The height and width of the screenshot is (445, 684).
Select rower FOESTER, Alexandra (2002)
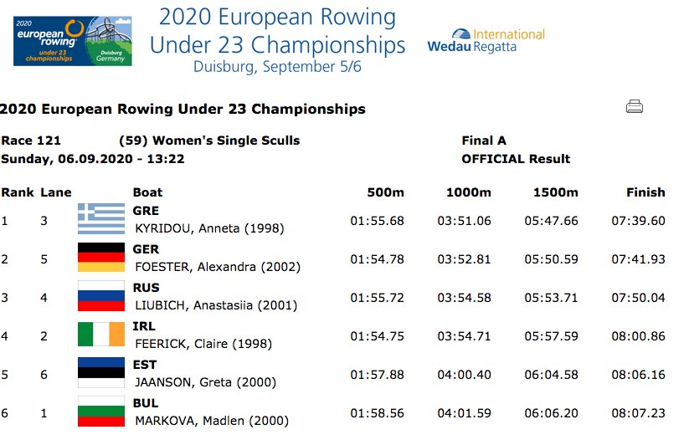[x=218, y=267]
